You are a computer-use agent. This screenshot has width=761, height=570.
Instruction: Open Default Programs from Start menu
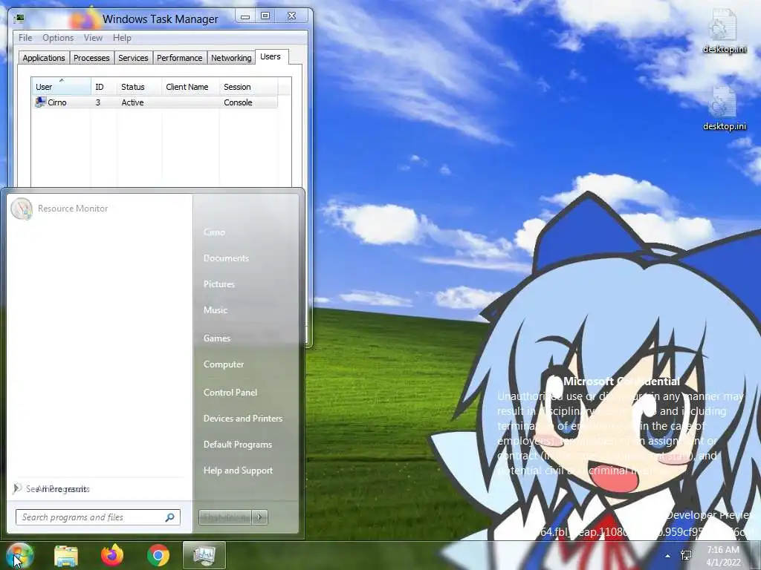[x=238, y=445]
